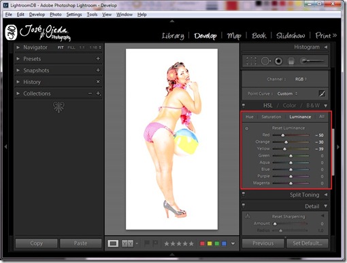Open the Point Curve Custom dropdown
Viewport: 347px width, 263px height.
[287, 94]
